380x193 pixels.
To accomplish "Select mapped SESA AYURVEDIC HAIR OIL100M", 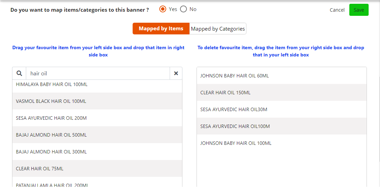I will click(235, 126).
